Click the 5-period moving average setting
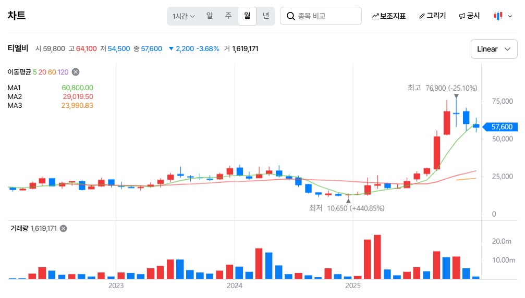Viewport: 525px width, 298px height. [35, 72]
